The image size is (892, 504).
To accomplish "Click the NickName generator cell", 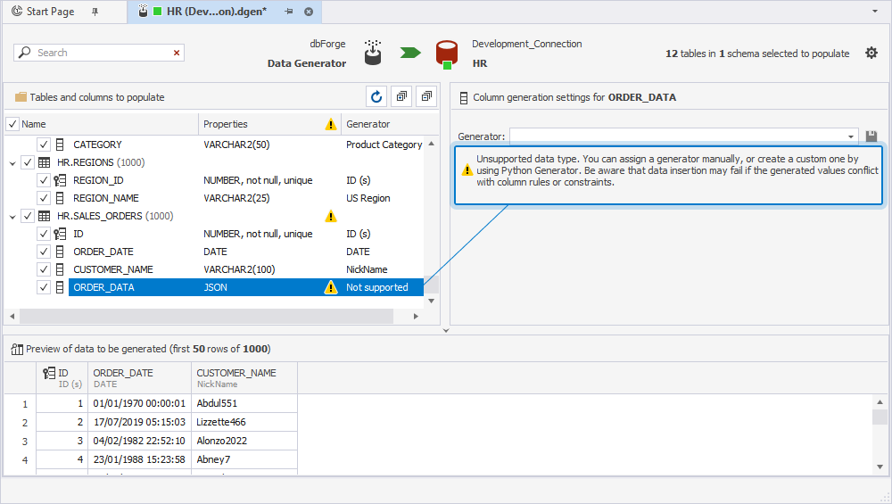I will (x=367, y=269).
